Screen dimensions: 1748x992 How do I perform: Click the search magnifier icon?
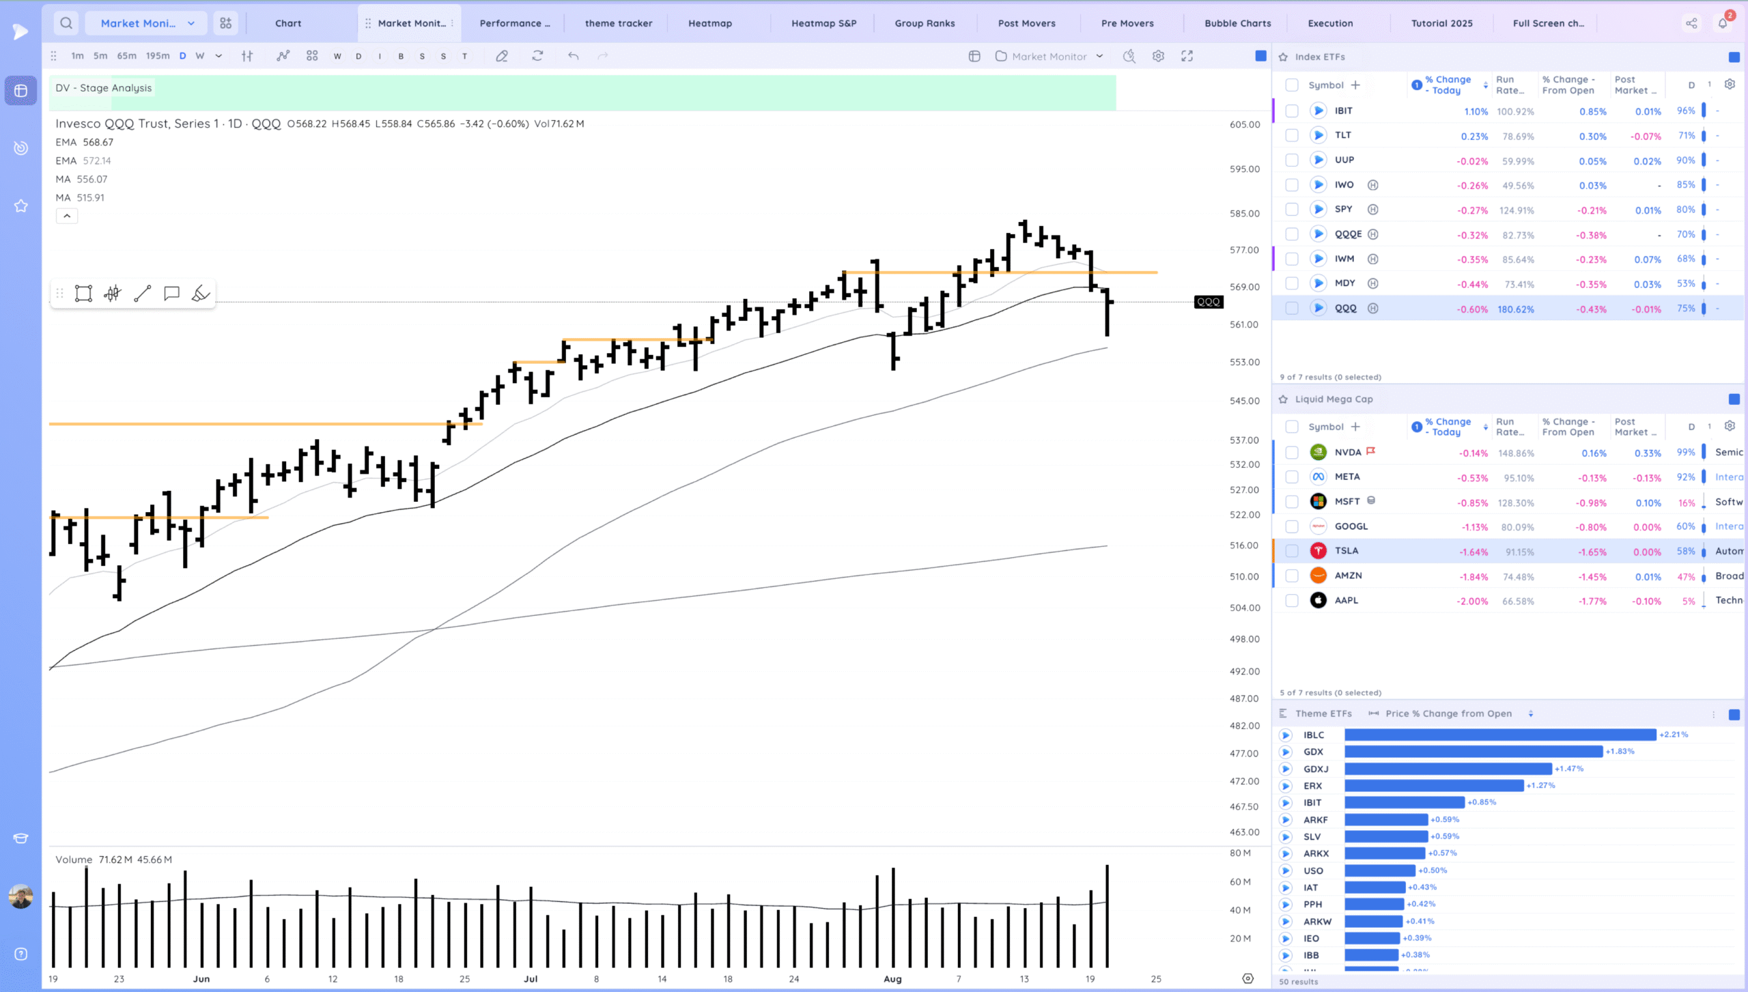click(66, 23)
